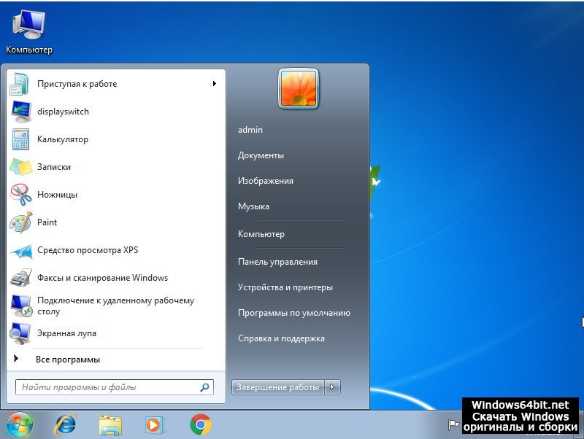Launch Экранная лупа magnifier
This screenshot has width=584, height=439.
coord(66,333)
